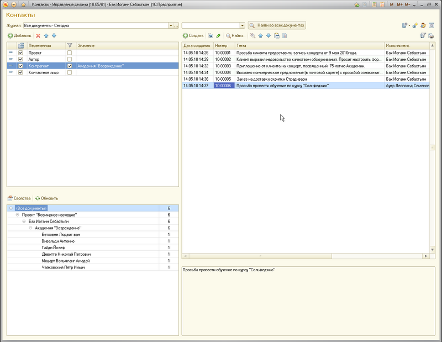The height and width of the screenshot is (342, 442).
Task: Select Чайковский Пётр Ильич in the tree
Action: [63, 267]
